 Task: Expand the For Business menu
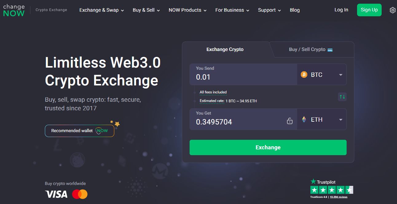(232, 10)
